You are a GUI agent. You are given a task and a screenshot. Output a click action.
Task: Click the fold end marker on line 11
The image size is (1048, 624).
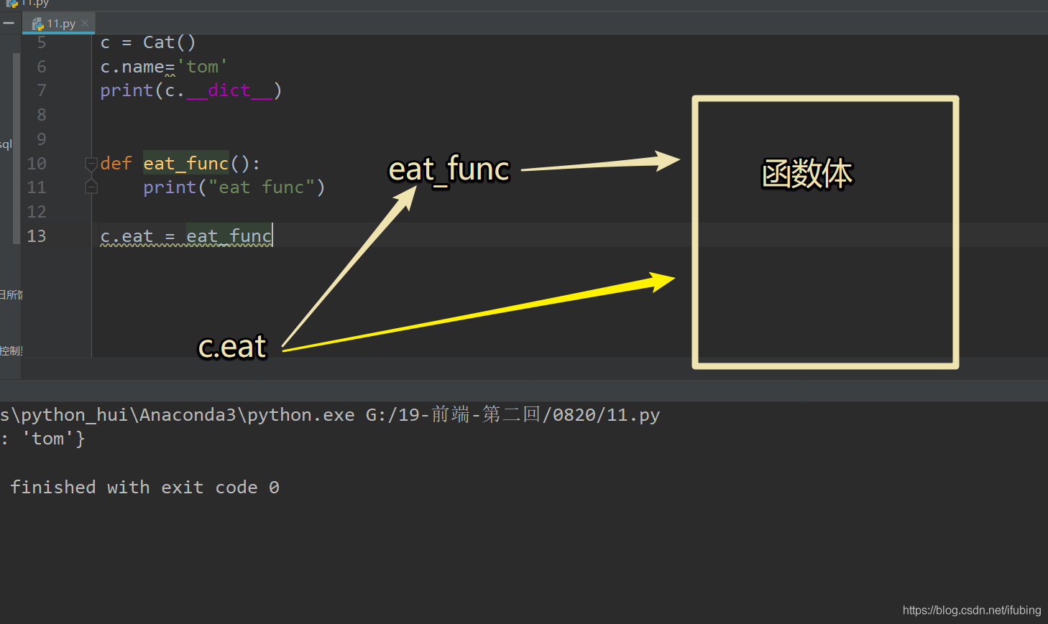click(91, 187)
